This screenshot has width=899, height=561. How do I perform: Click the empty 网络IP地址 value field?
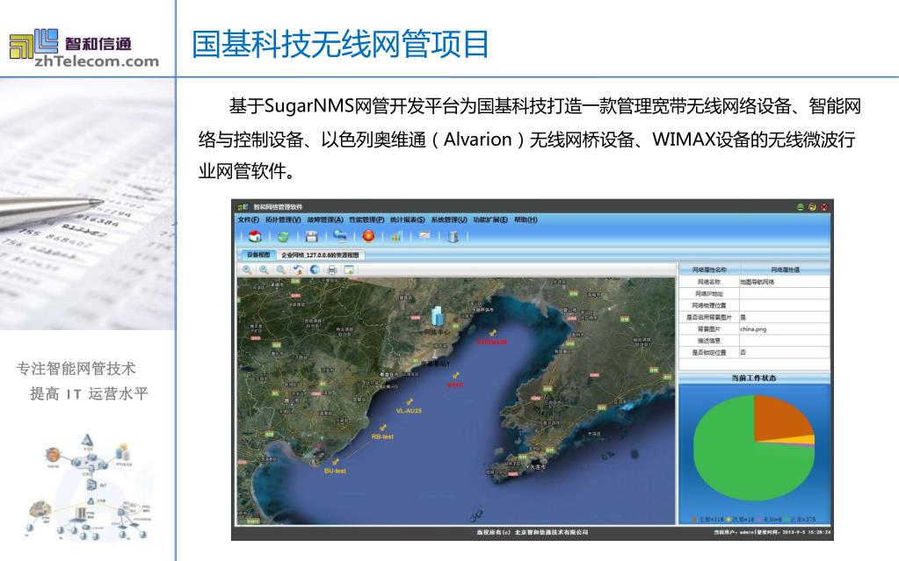point(785,294)
